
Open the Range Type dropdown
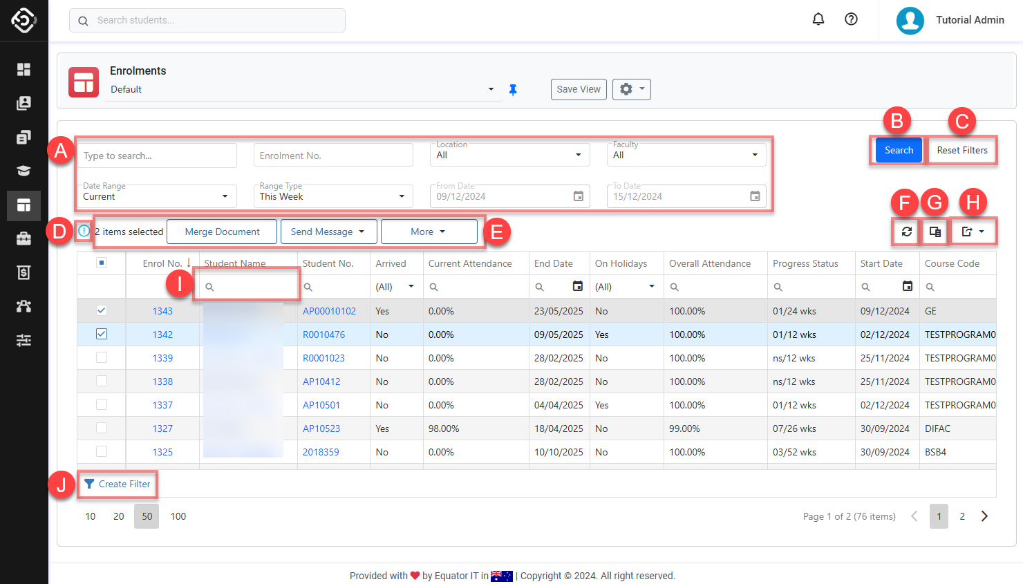(332, 196)
